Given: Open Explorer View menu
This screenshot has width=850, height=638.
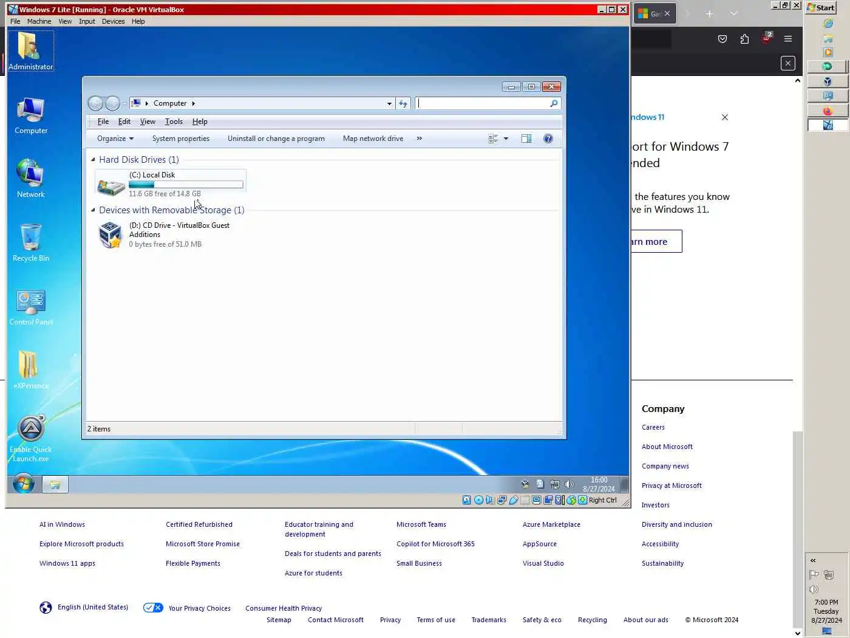Looking at the screenshot, I should (x=148, y=122).
